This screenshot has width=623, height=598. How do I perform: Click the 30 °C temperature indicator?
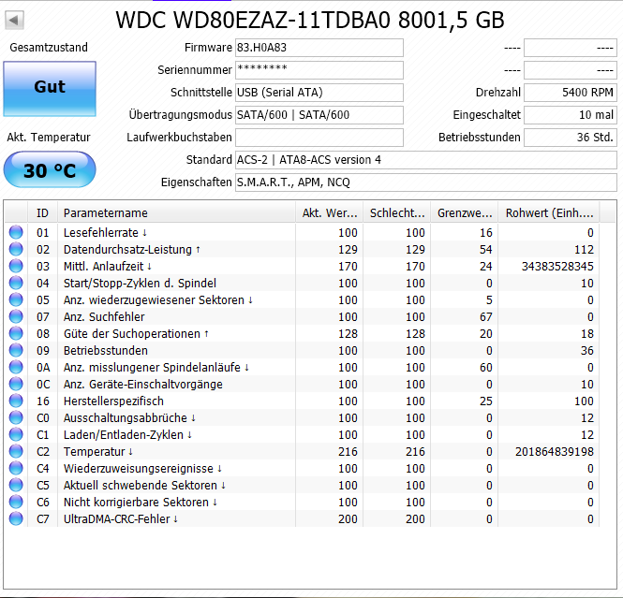click(x=50, y=169)
